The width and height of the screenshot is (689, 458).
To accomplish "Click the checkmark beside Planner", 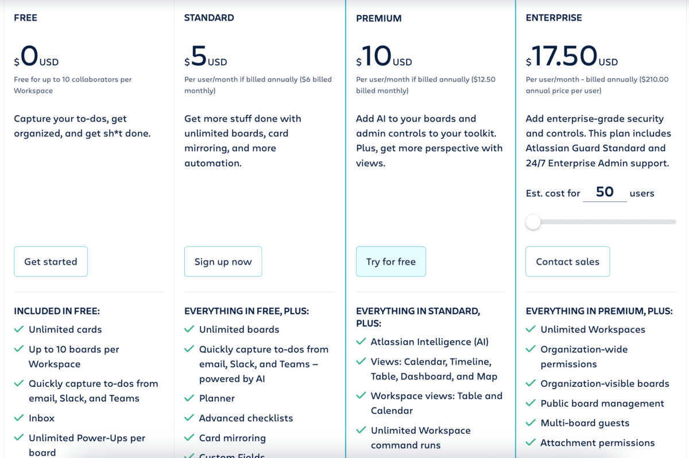I will [x=189, y=398].
